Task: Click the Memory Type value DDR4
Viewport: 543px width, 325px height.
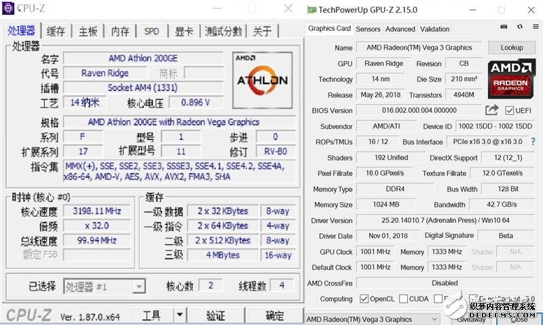Action: pos(395,189)
